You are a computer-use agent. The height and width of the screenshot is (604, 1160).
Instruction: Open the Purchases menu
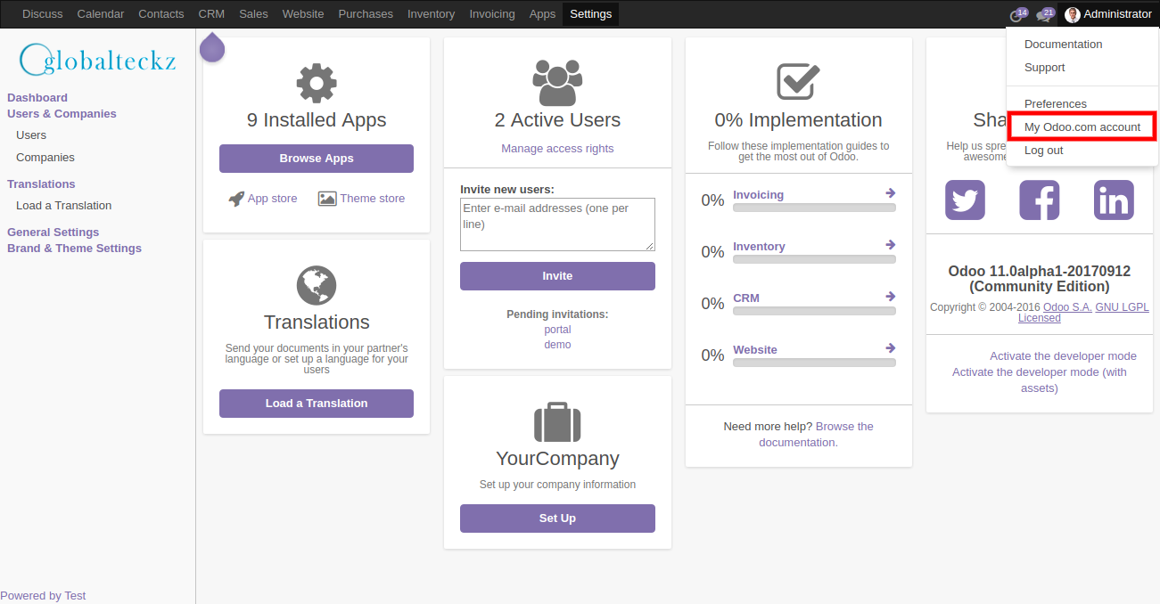(366, 14)
